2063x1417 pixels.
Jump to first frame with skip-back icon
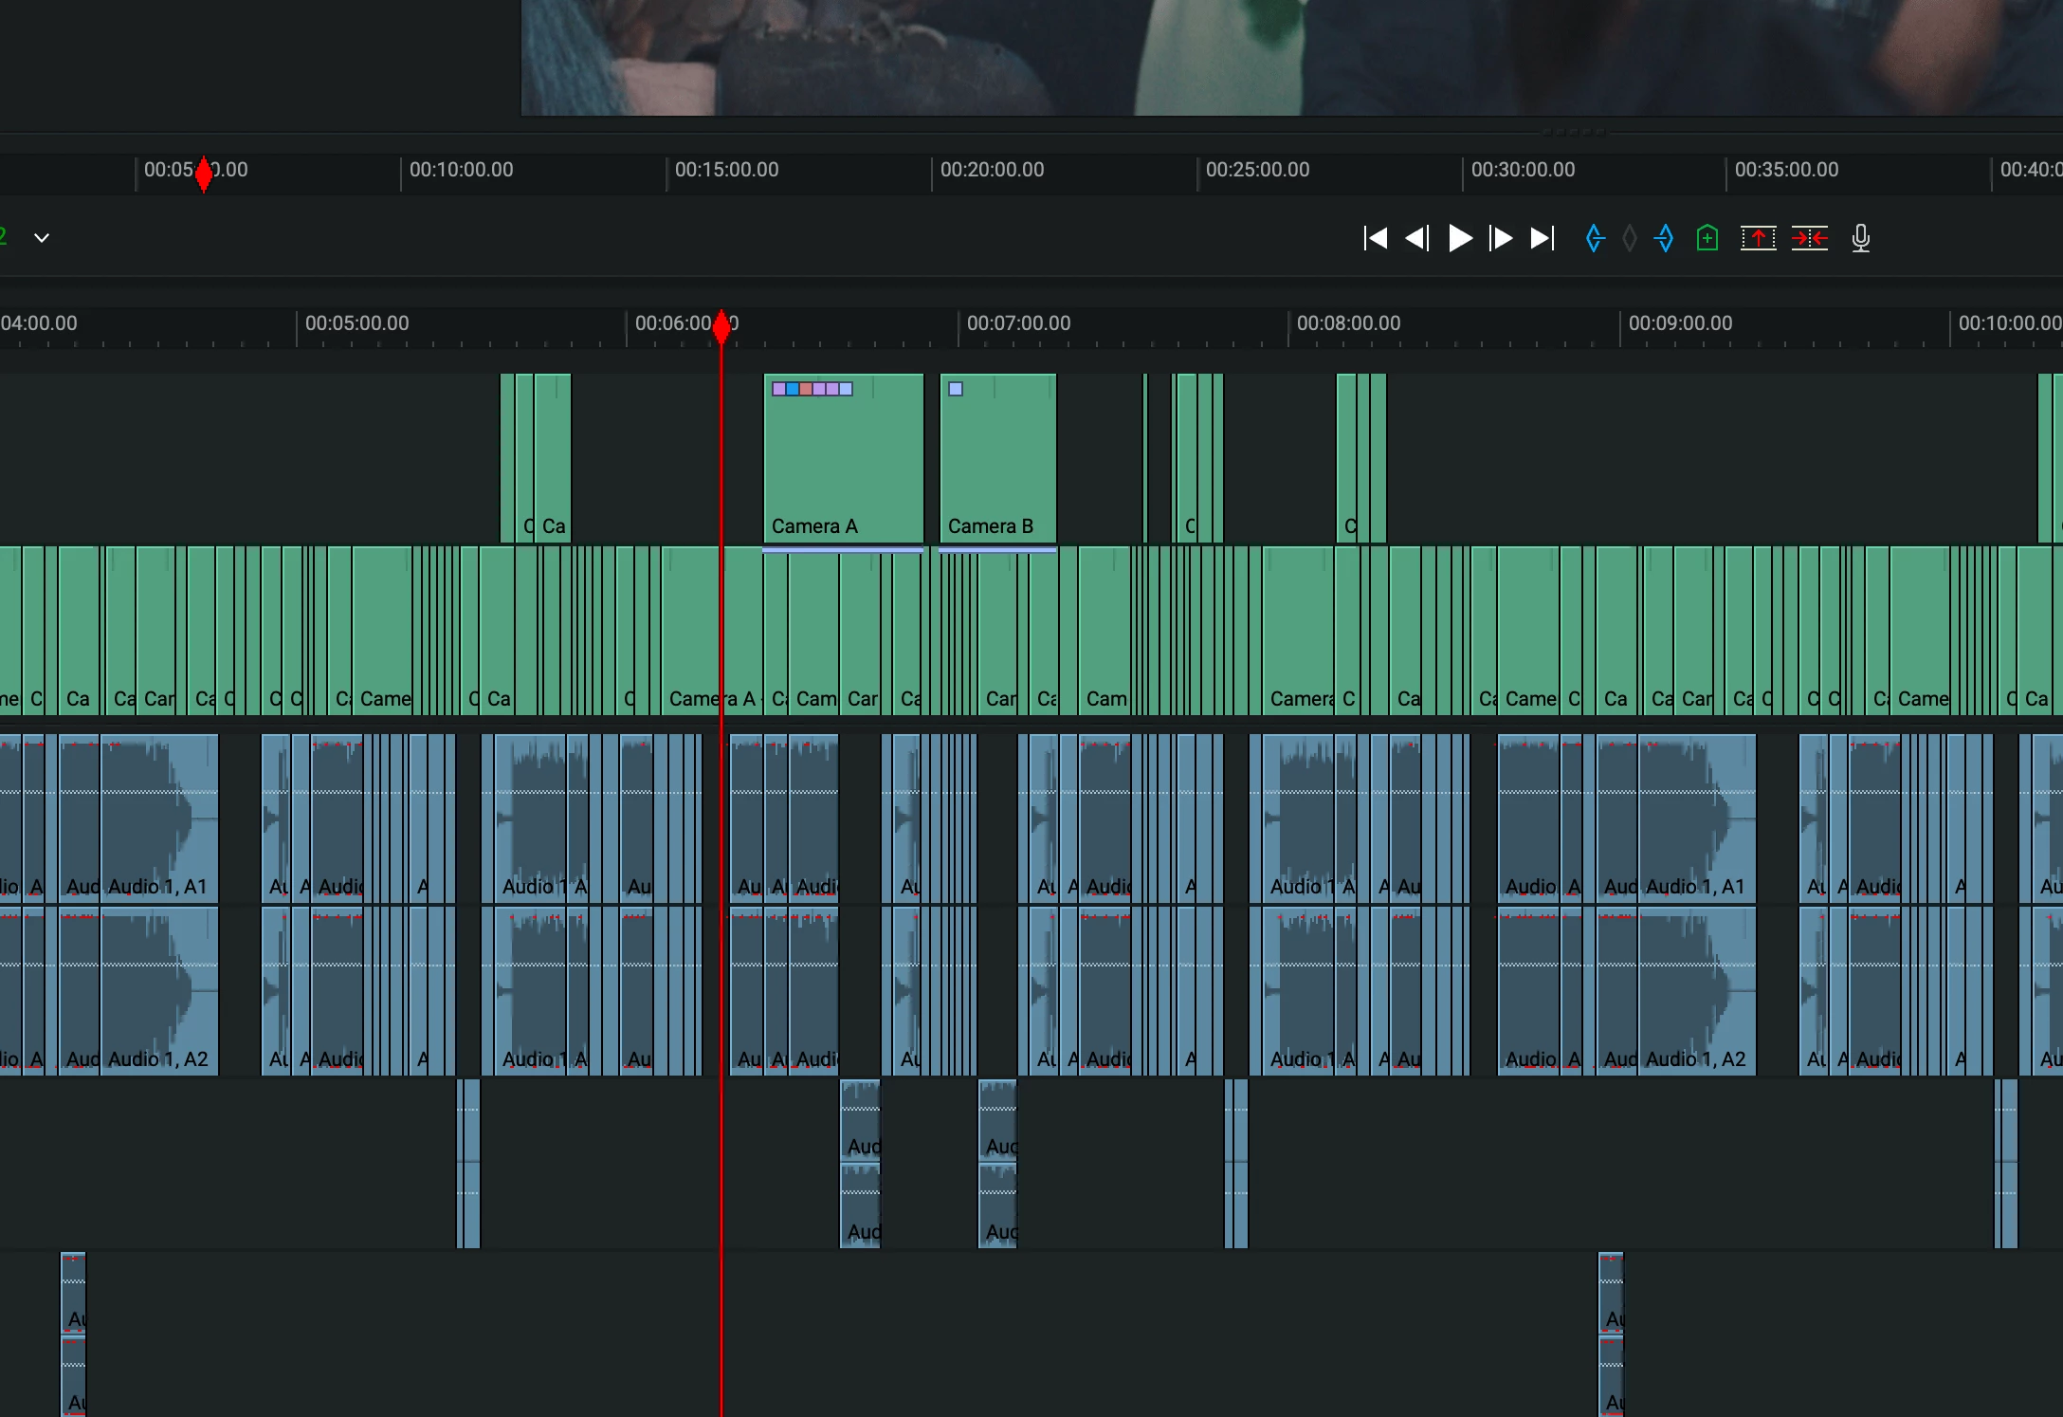tap(1376, 238)
